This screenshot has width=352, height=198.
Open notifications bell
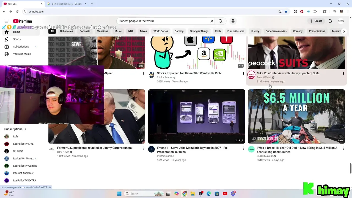point(330,21)
